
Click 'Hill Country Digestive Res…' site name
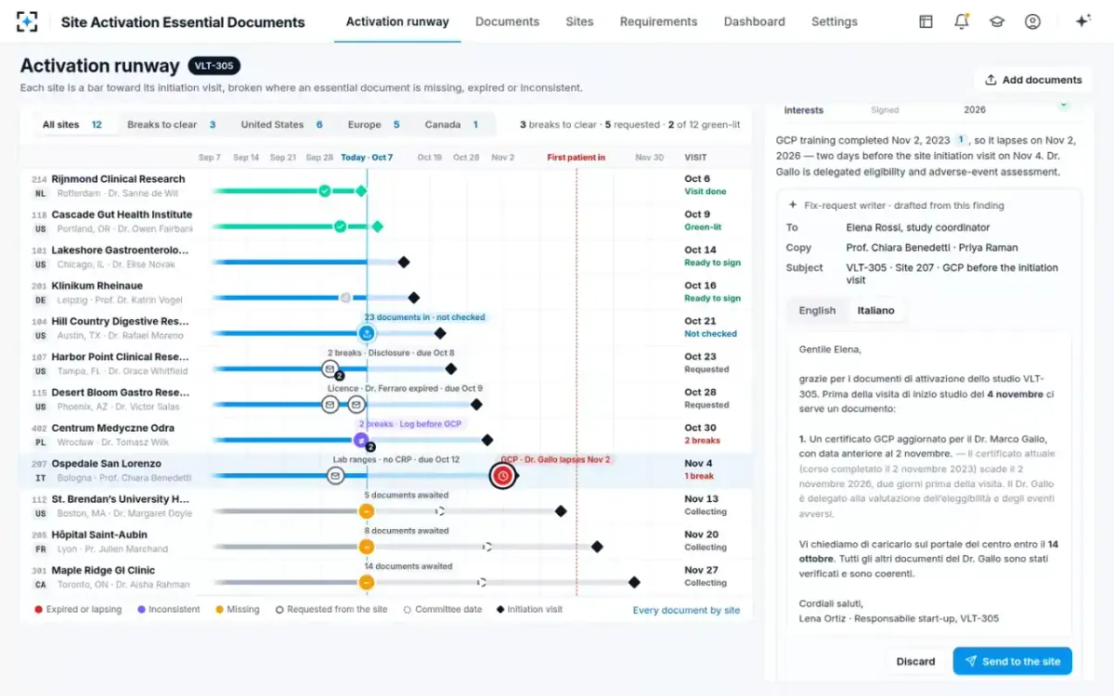pos(120,321)
